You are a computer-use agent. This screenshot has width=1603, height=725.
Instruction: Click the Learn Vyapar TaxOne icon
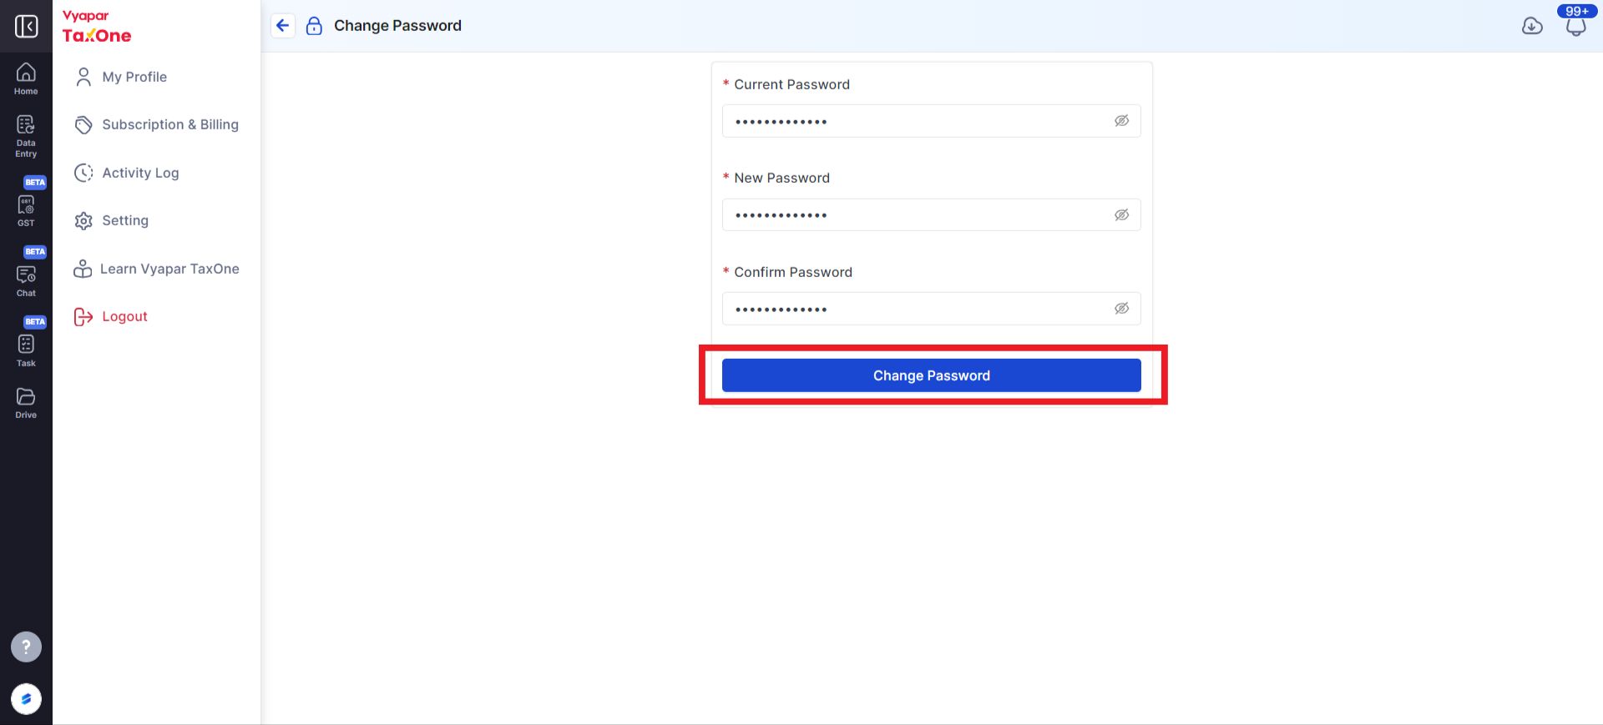click(x=83, y=269)
